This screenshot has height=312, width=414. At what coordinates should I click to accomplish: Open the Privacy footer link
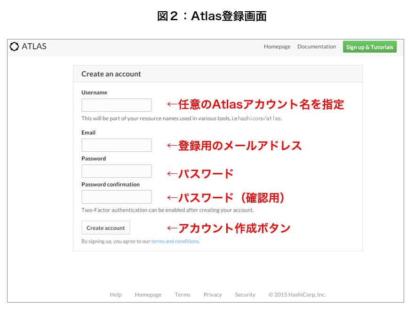[x=213, y=295]
